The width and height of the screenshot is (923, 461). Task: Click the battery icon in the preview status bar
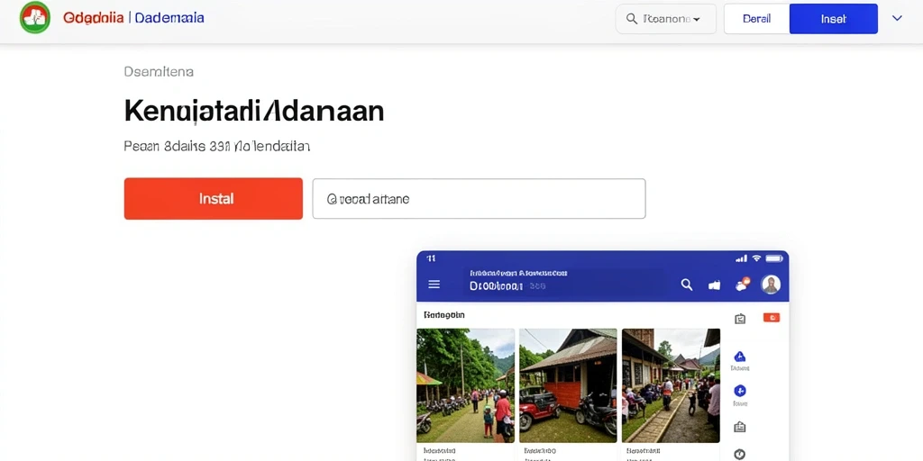(774, 258)
